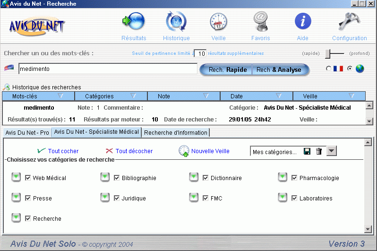Image resolution: width=377 pixels, height=251 pixels.
Task: Uncheck the Laboratoires checkbox
Action: 294,198
